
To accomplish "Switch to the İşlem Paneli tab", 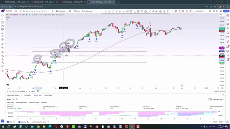I will 48,95.
